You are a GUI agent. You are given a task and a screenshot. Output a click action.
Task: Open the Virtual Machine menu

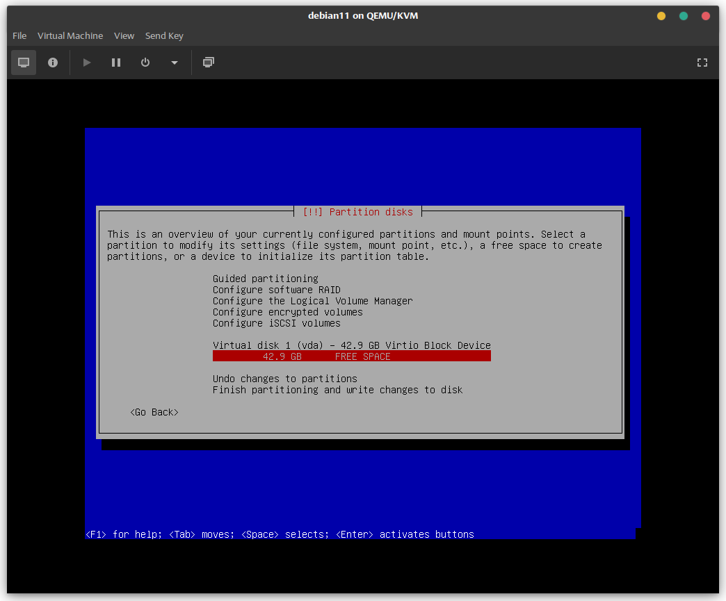(70, 35)
